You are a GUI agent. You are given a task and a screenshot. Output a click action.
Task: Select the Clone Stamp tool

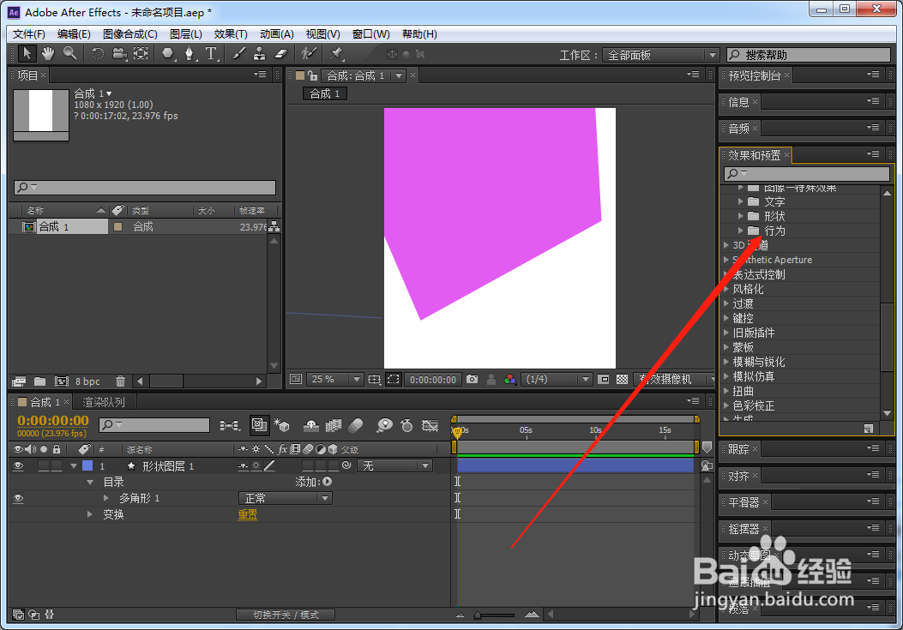(x=260, y=54)
